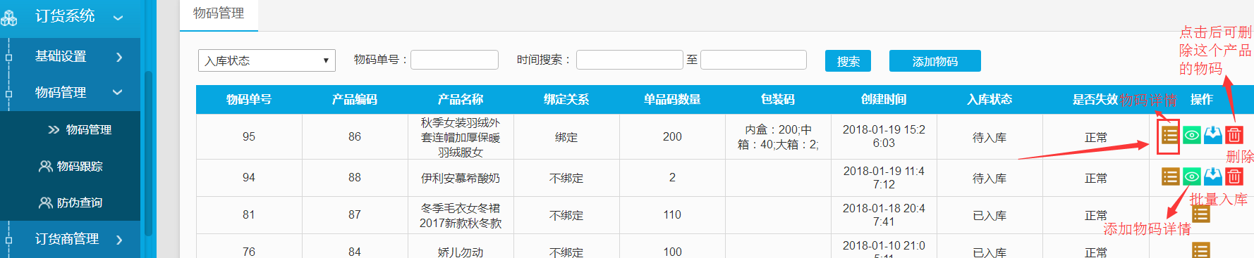Click the 搜索 search button
Image resolution: width=1254 pixels, height=258 pixels.
[848, 61]
